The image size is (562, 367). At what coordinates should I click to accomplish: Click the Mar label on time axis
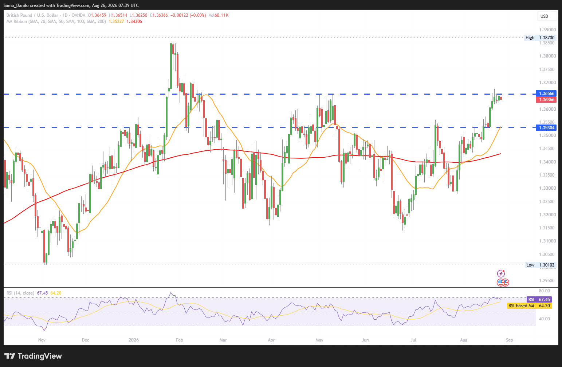(223, 340)
